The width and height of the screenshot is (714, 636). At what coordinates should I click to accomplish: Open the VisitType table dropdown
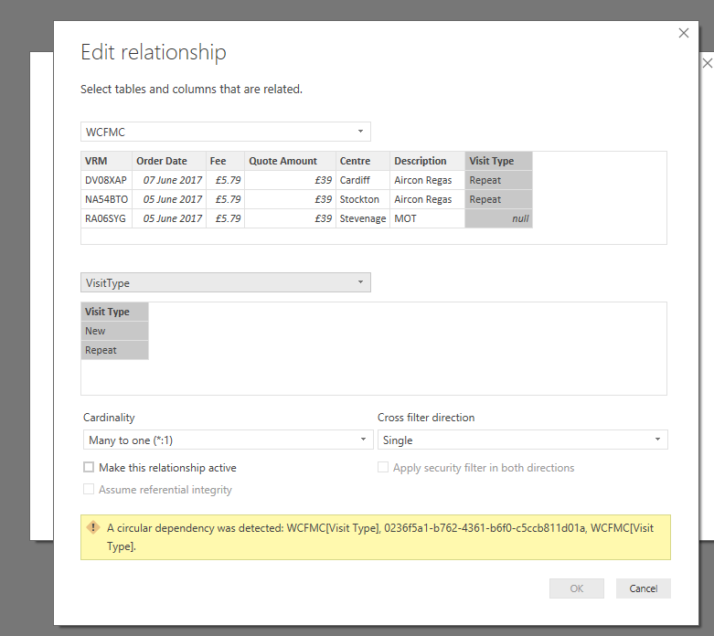point(226,282)
